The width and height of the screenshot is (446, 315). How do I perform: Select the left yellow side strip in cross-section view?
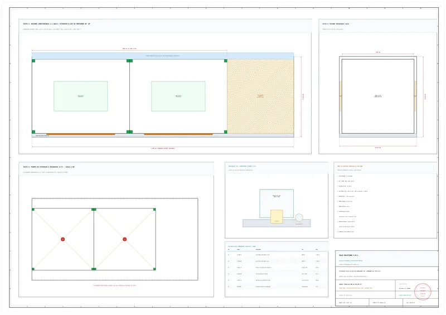click(341, 96)
